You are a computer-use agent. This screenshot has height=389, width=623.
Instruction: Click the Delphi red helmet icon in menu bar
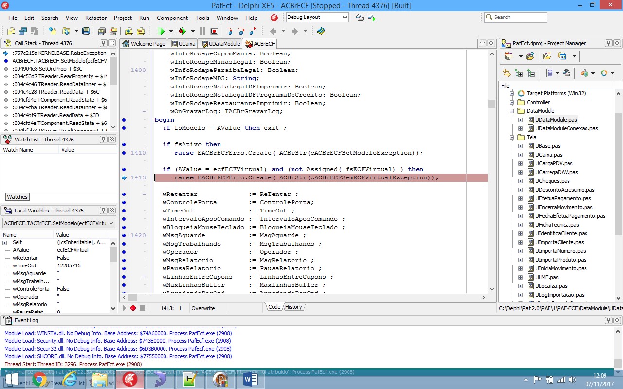pyautogui.click(x=275, y=18)
